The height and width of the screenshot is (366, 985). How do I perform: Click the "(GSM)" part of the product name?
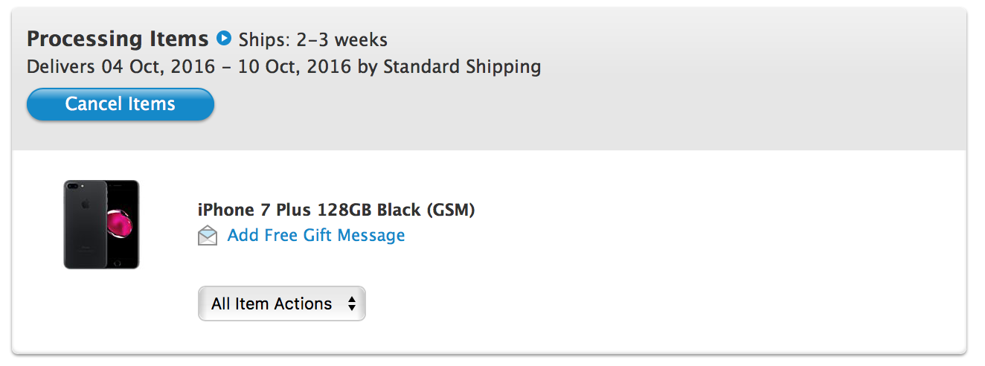click(451, 210)
